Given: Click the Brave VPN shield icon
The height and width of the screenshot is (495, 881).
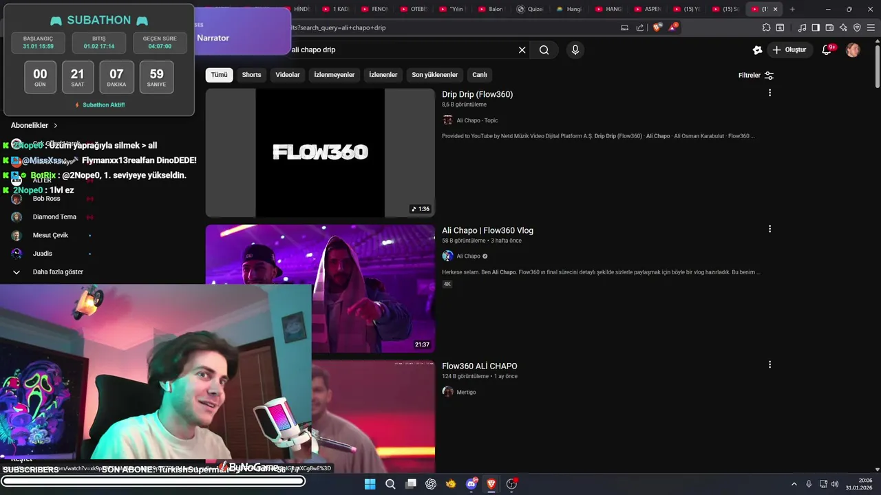Looking at the screenshot, I should coord(857,27).
